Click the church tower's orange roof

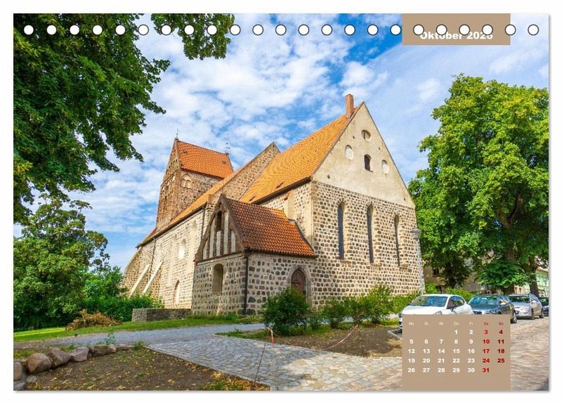[x=203, y=160]
